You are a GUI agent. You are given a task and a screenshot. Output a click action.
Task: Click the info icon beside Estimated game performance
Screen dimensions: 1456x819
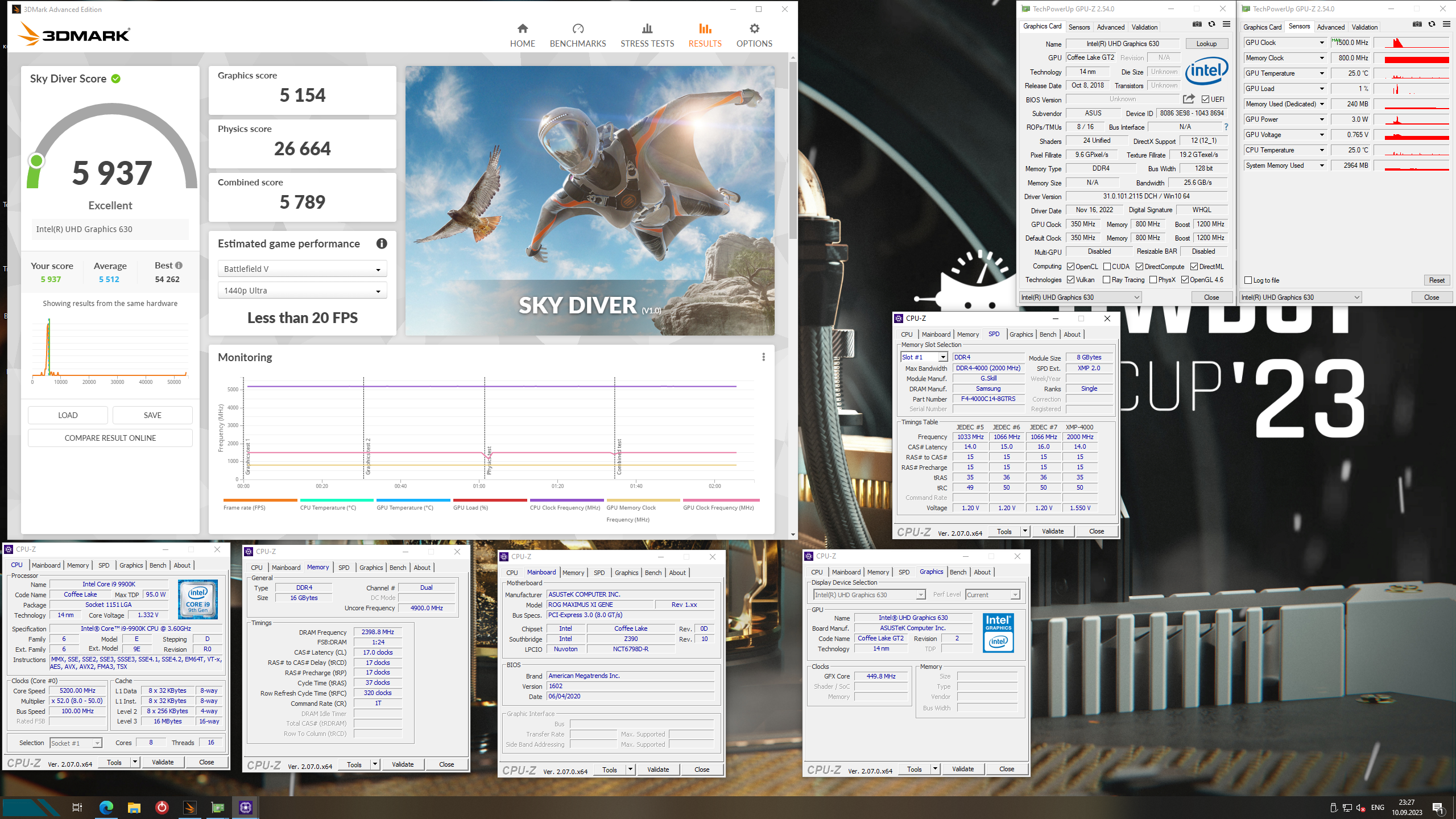382,243
